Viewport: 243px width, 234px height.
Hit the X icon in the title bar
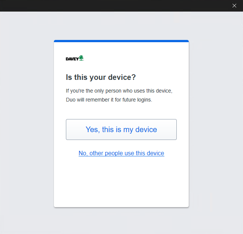[x=234, y=6]
